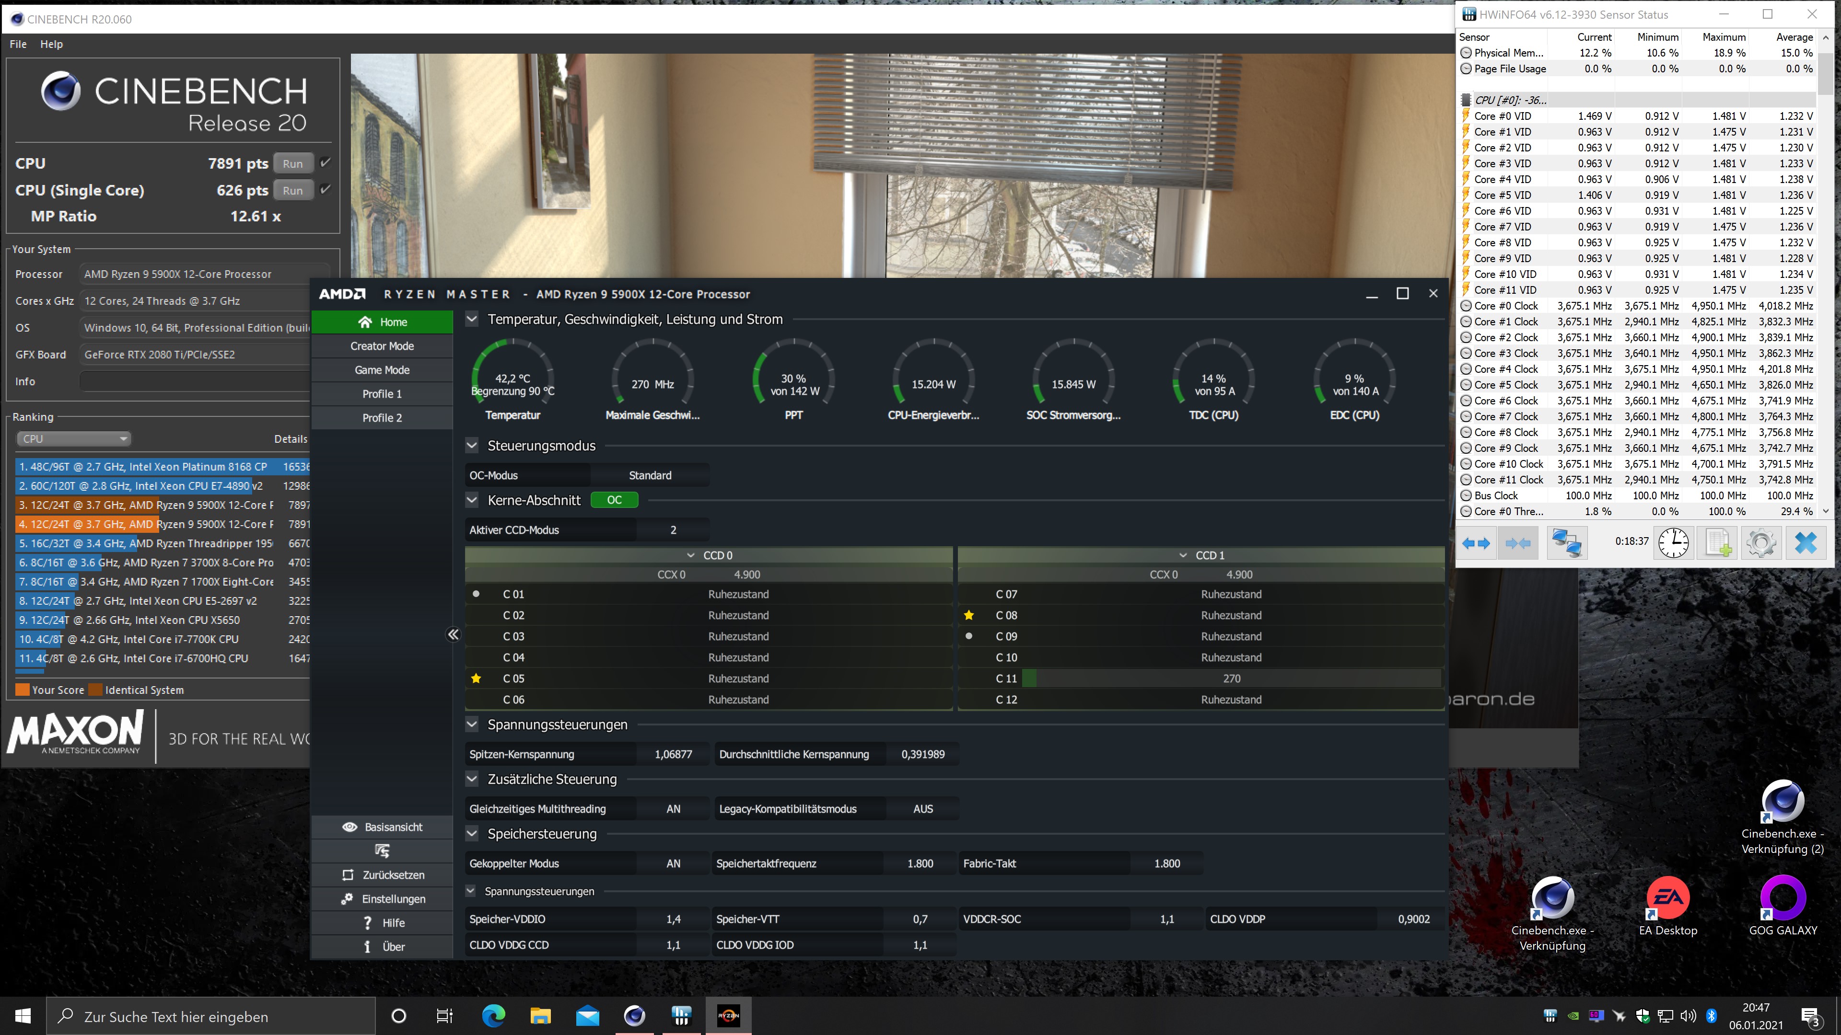Click HWiNFO network computers icon
The width and height of the screenshot is (1841, 1035).
coord(1567,543)
